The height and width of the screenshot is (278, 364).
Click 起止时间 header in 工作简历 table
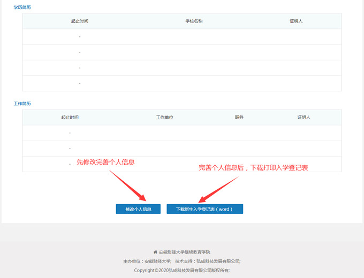[70, 117]
